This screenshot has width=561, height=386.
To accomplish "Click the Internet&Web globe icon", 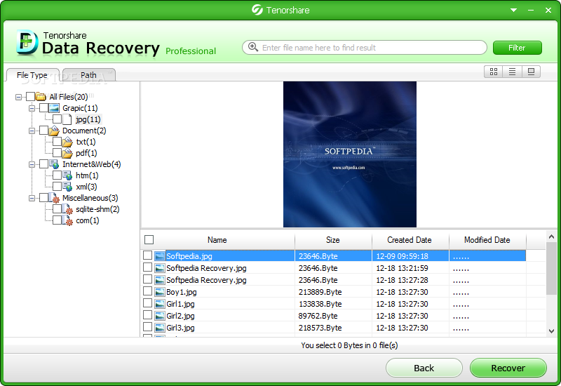I will (x=54, y=164).
